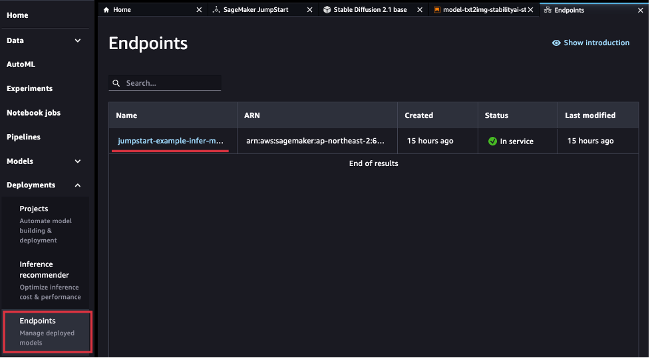Open the AutoML sidebar item
Viewport: 650px width, 358px height.
[21, 64]
